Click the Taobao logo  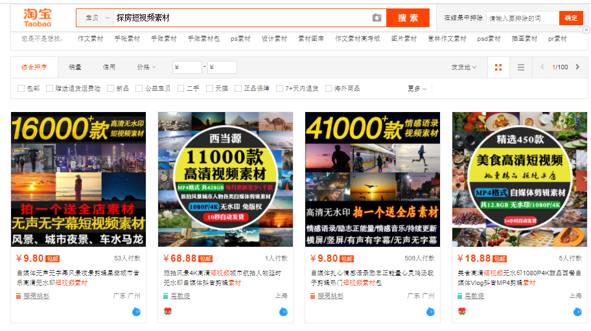38,17
